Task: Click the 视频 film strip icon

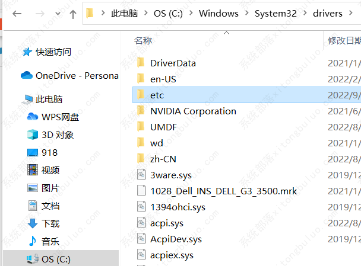Action: point(33,170)
